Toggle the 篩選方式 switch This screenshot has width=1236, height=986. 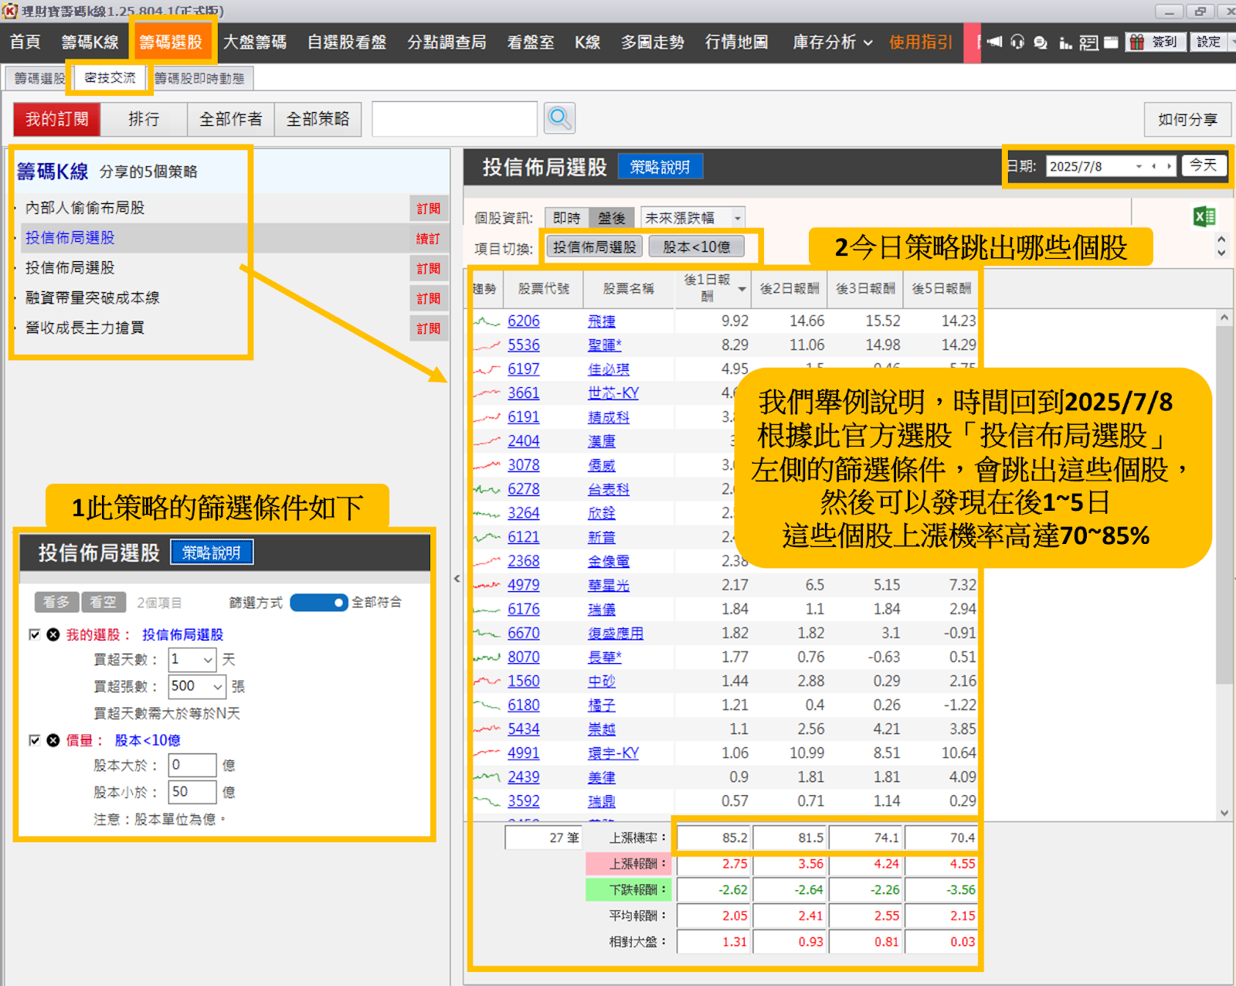[x=319, y=603]
